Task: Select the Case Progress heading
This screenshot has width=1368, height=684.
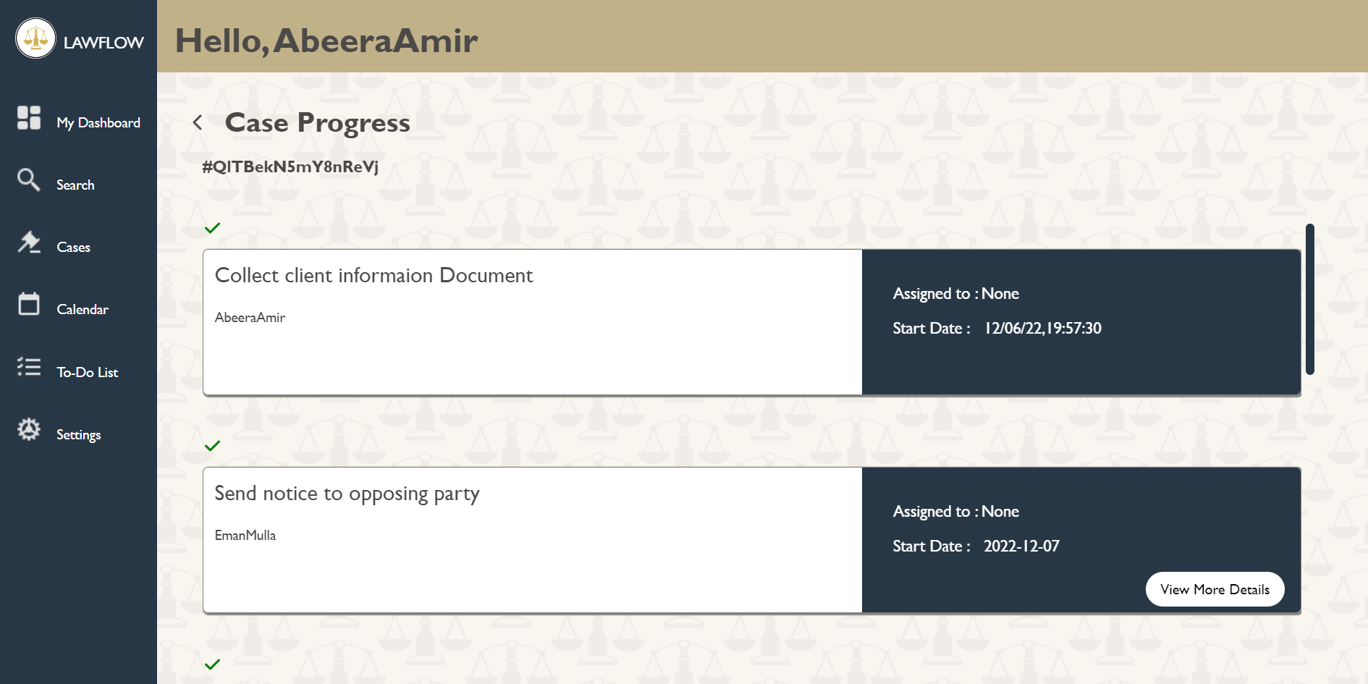Action: click(317, 122)
